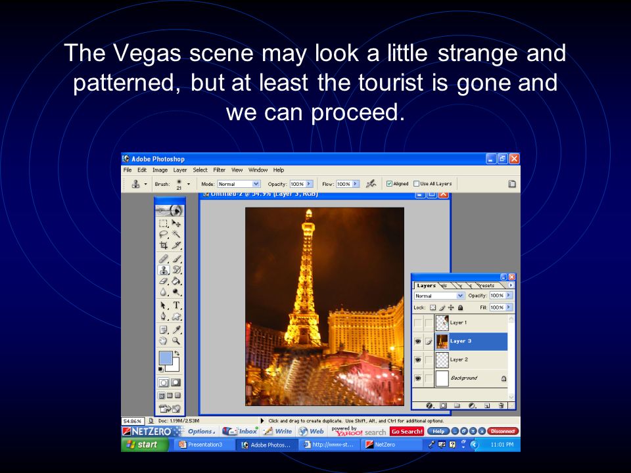This screenshot has width=631, height=473.
Task: Toggle the Aligned checkbox
Action: [389, 184]
